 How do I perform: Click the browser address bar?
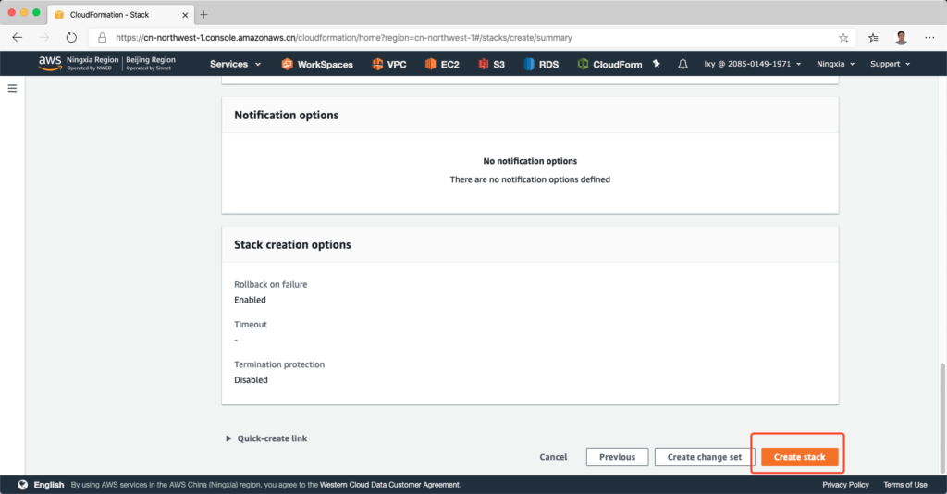pos(462,38)
